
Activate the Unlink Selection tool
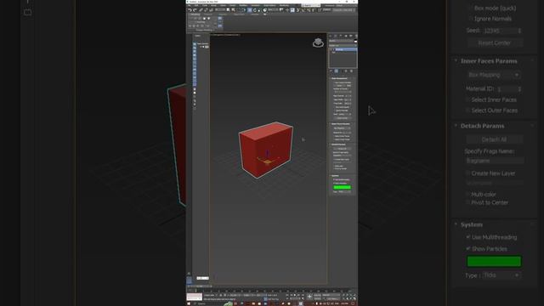(x=206, y=10)
